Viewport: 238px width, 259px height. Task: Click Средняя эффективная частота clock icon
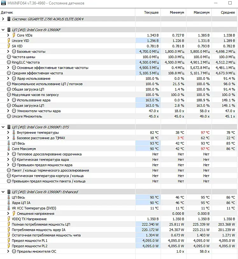coord(9,73)
